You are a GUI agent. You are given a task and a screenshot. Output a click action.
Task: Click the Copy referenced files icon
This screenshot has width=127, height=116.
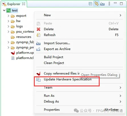click(x=38, y=74)
